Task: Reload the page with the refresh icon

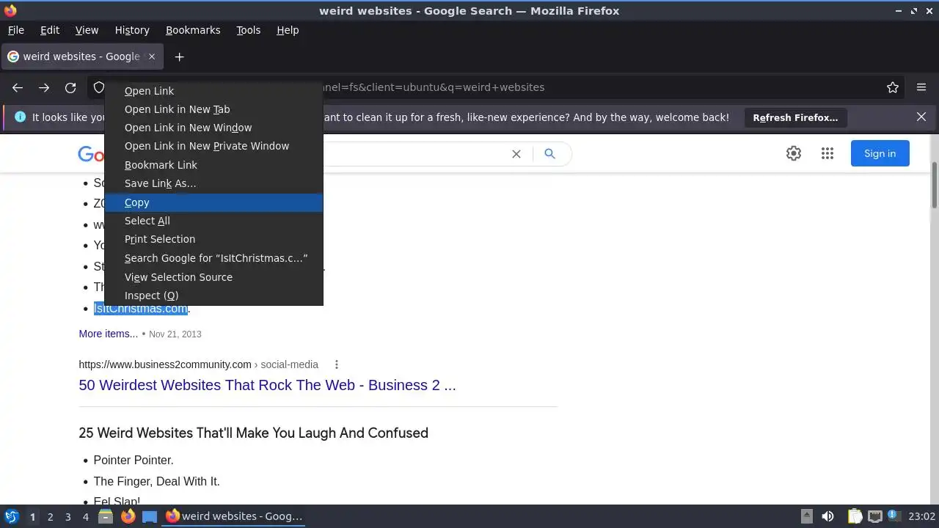Action: 70,87
